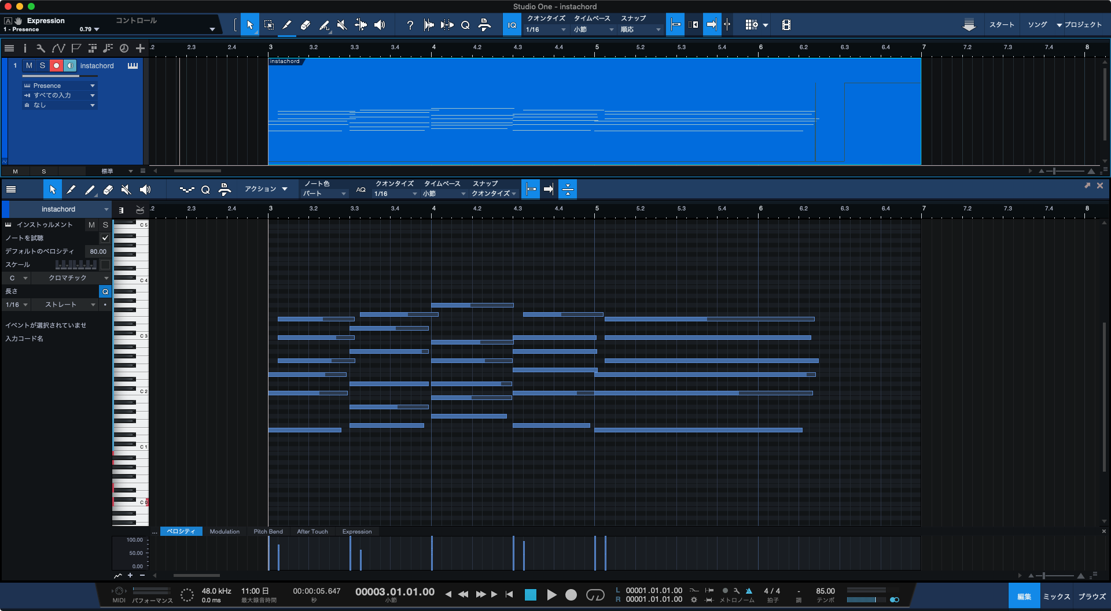Click the Play button in transport

(551, 595)
